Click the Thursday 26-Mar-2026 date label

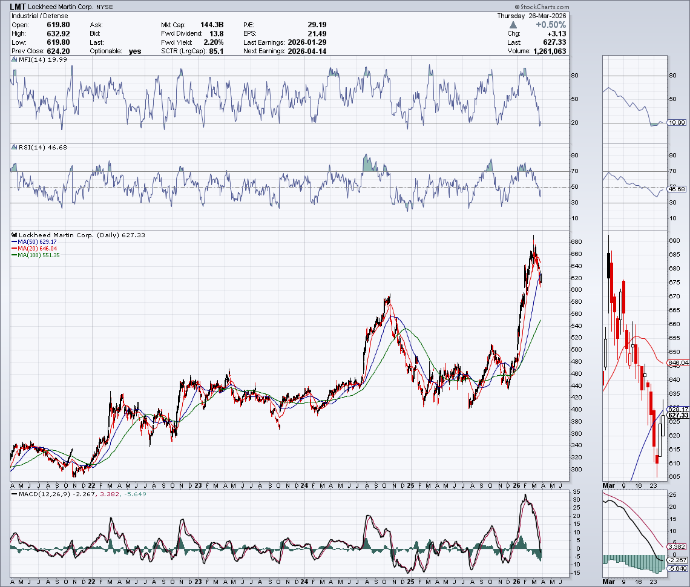point(531,16)
